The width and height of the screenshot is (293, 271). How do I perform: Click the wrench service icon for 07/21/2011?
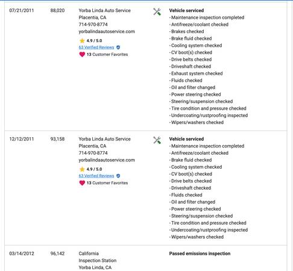157,11
